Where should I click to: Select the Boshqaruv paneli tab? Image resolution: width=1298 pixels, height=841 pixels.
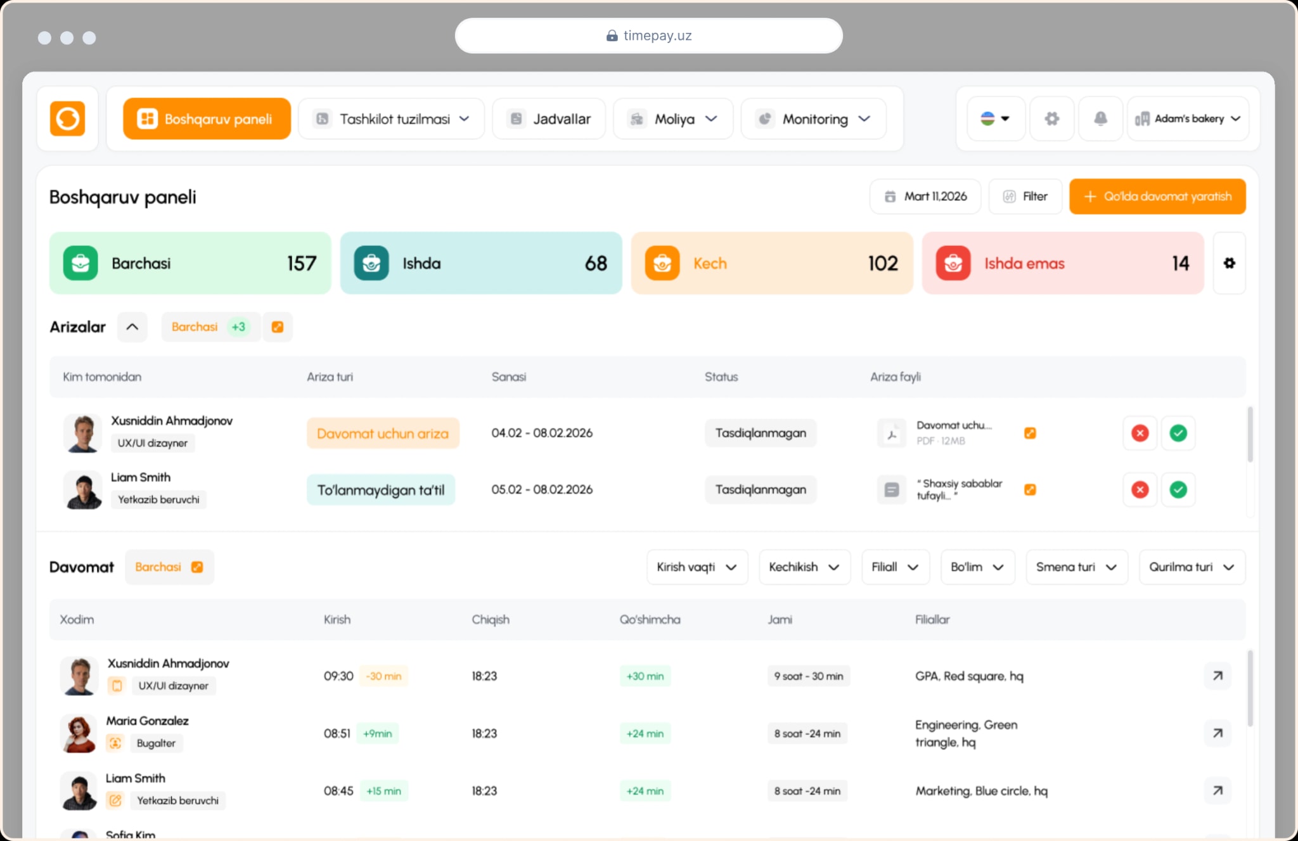tap(207, 119)
